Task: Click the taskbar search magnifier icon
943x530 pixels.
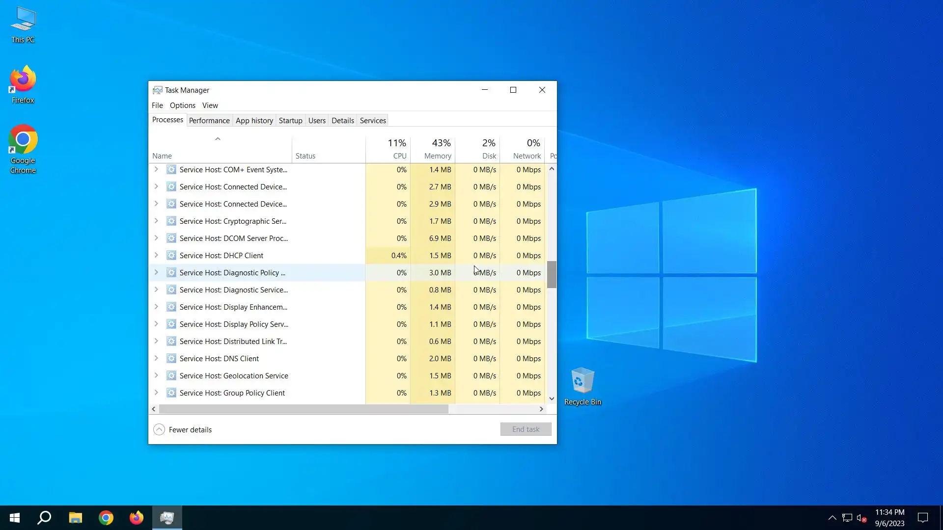Action: 44,517
